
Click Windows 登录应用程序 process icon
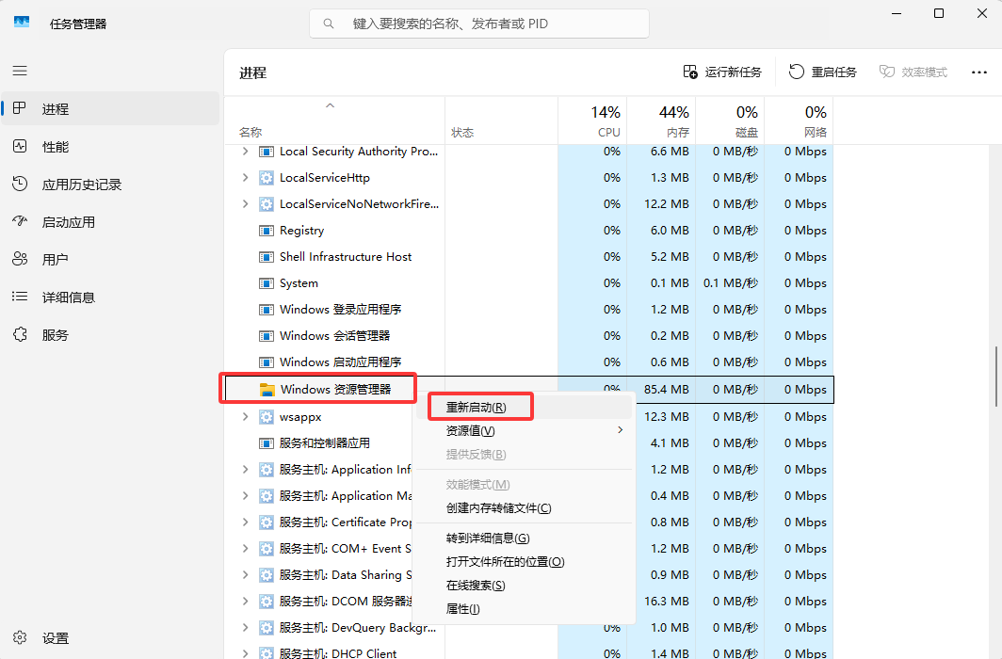tap(266, 310)
